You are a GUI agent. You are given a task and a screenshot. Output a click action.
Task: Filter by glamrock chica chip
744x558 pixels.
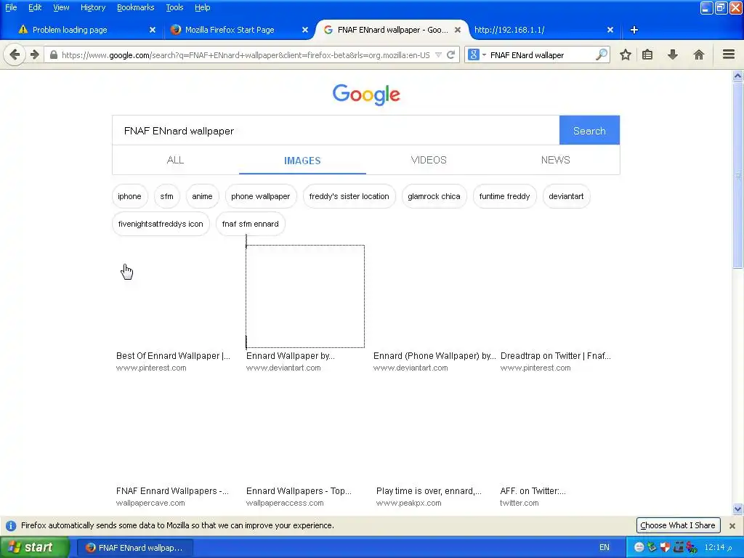[434, 196]
